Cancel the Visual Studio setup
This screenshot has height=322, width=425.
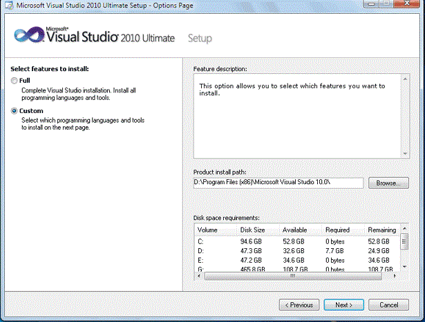388,305
